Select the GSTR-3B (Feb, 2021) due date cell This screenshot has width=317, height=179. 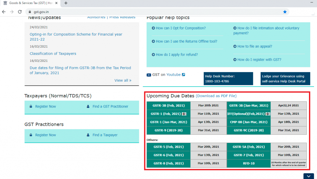click(x=168, y=105)
